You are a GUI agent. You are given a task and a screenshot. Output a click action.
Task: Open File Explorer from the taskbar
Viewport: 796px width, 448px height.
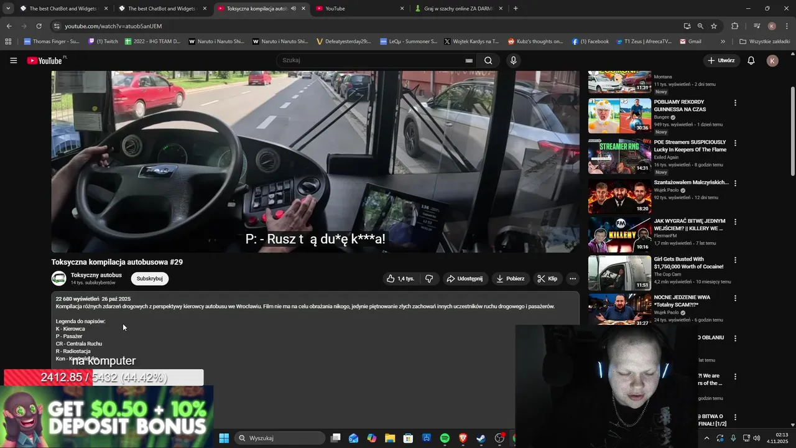point(390,438)
